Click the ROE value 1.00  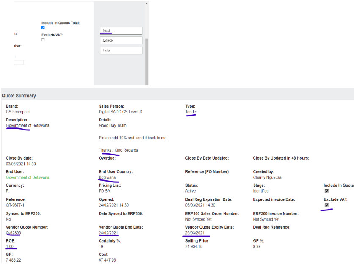[10, 246]
